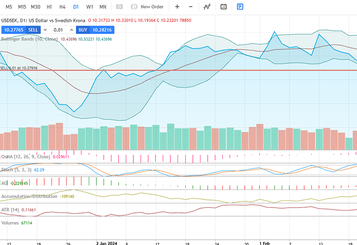Viewport: 357px width, 245px height.
Task: Switch to the M5 timeframe
Action: [9, 7]
